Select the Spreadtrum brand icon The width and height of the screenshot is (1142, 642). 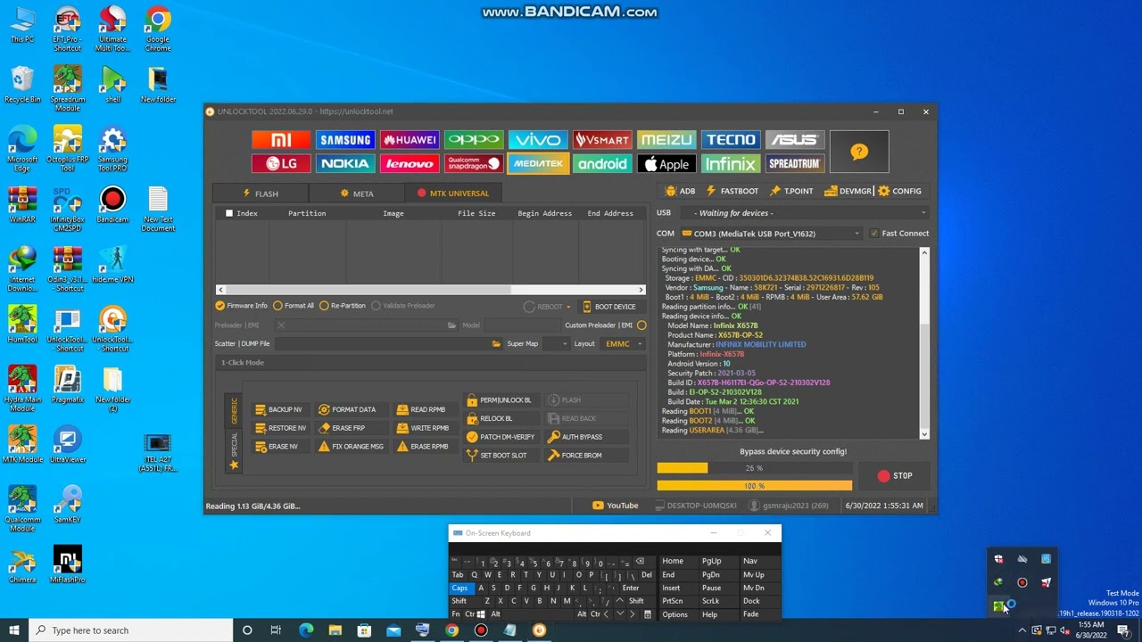(795, 164)
